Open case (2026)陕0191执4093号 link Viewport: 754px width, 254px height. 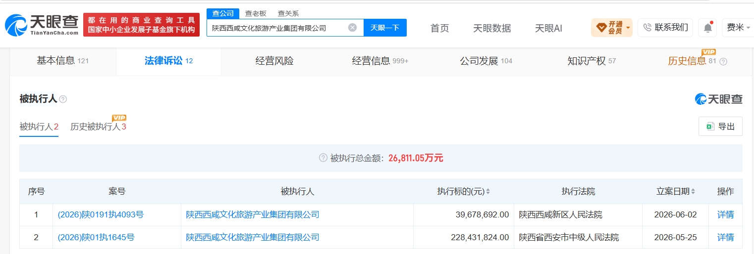(101, 215)
